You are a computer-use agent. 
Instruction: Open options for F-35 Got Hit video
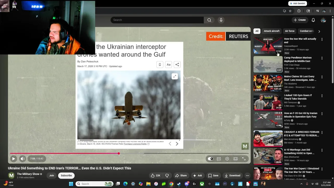322,114
